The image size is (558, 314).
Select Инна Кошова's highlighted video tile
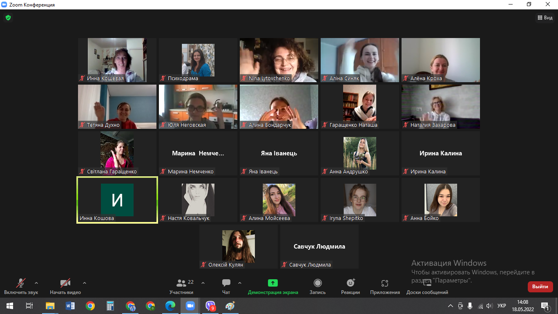(117, 200)
